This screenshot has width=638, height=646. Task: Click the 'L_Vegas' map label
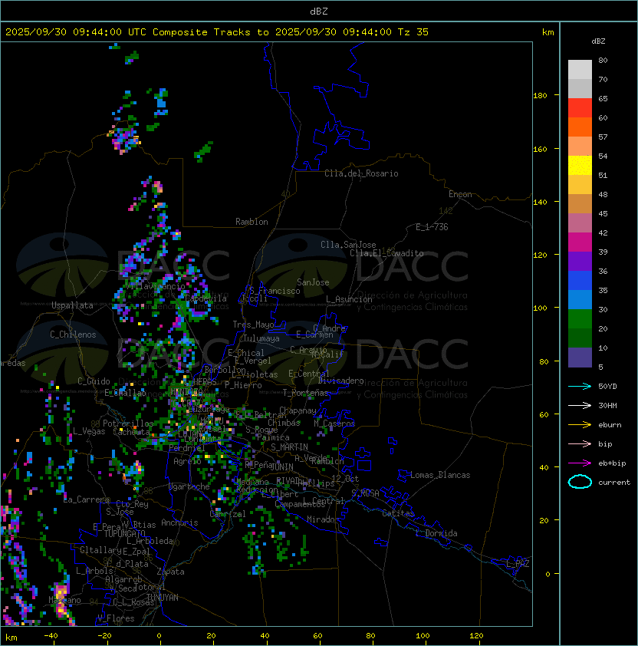coord(89,431)
